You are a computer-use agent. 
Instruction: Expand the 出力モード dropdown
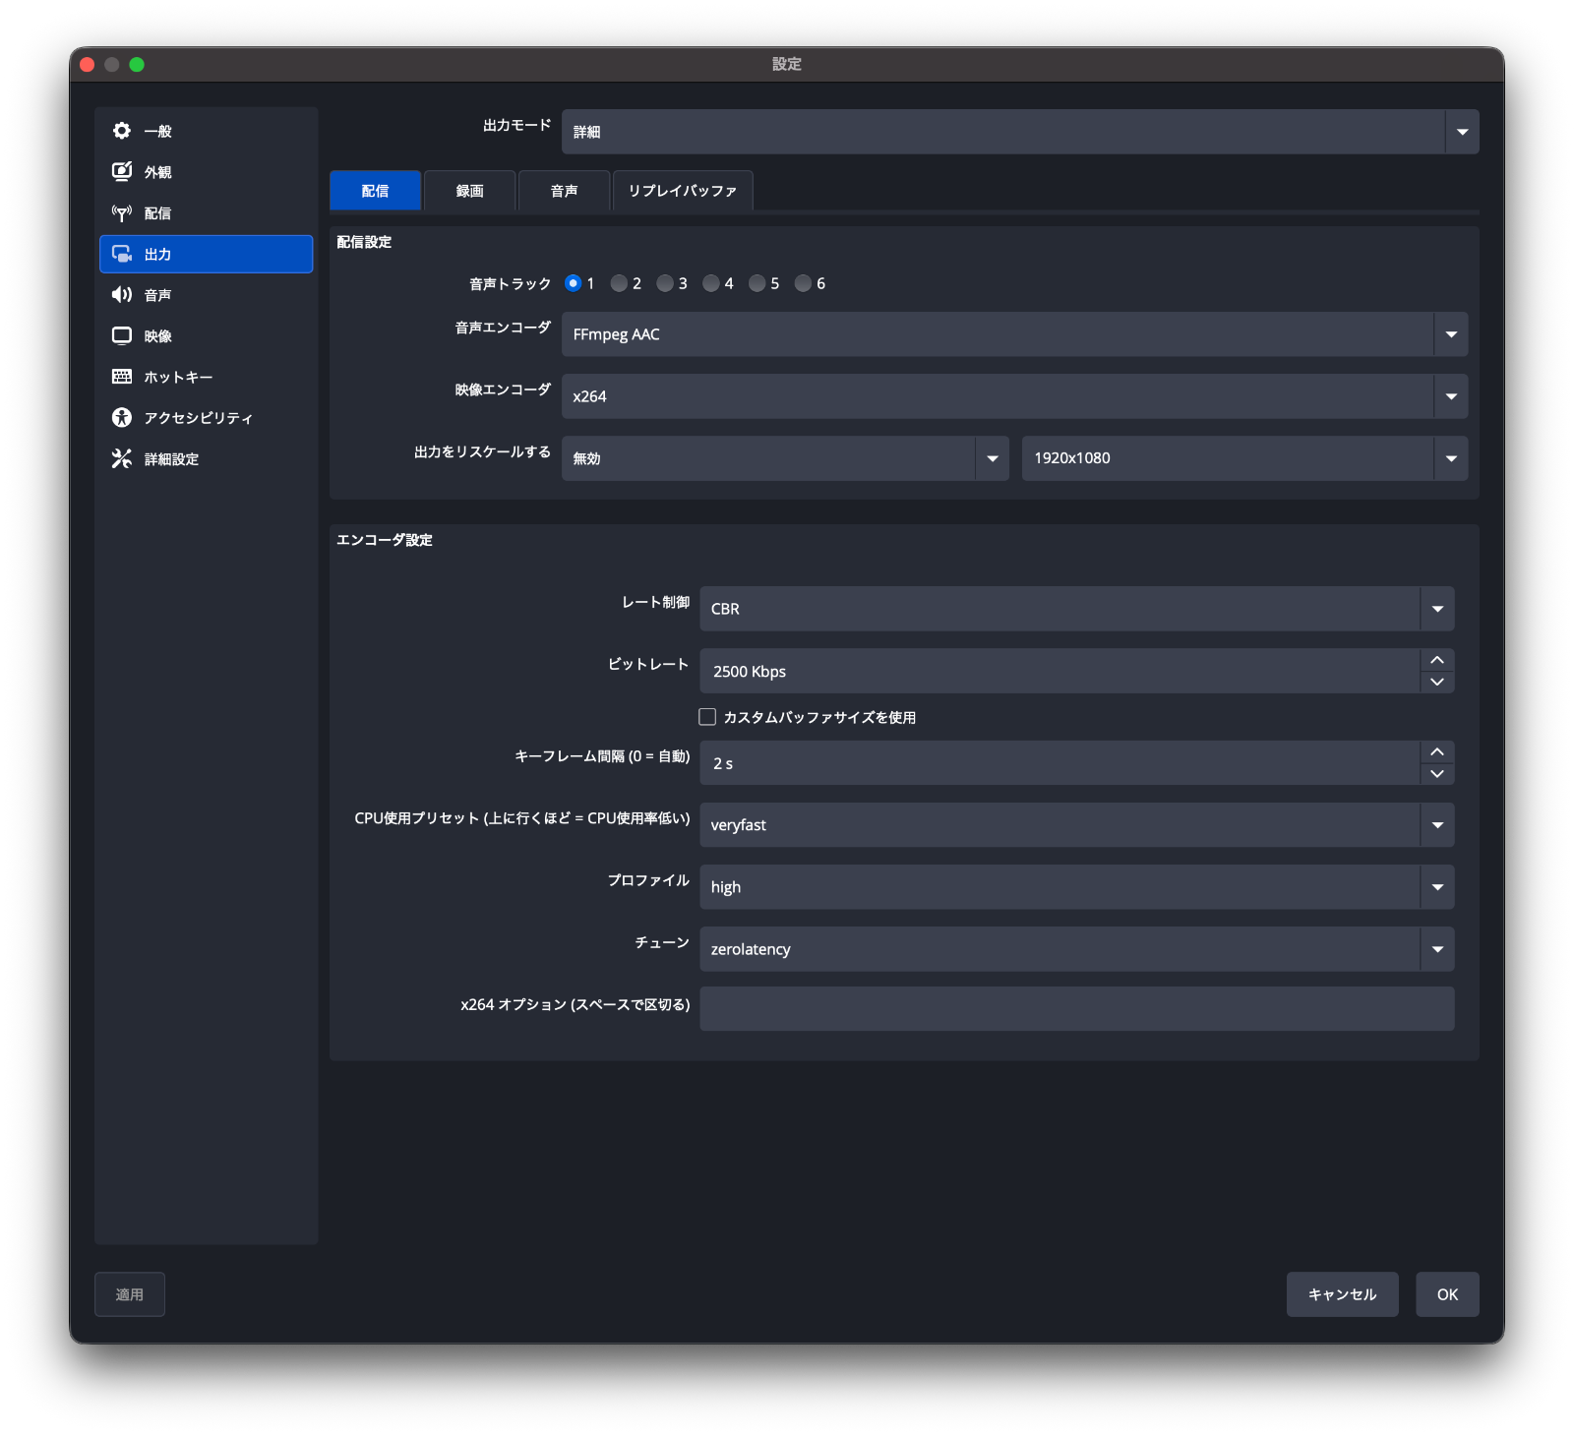1462,132
